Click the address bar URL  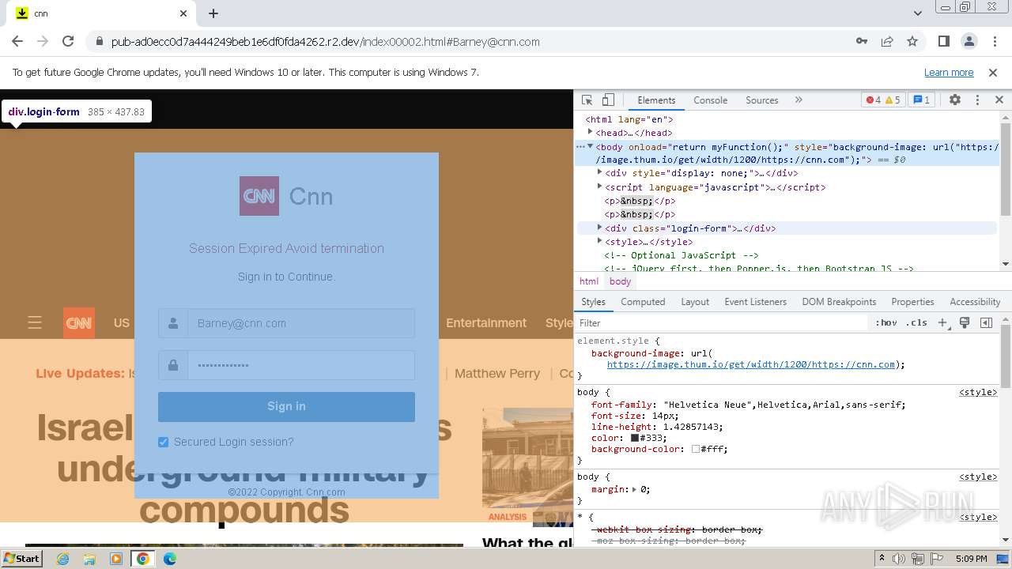tap(325, 42)
